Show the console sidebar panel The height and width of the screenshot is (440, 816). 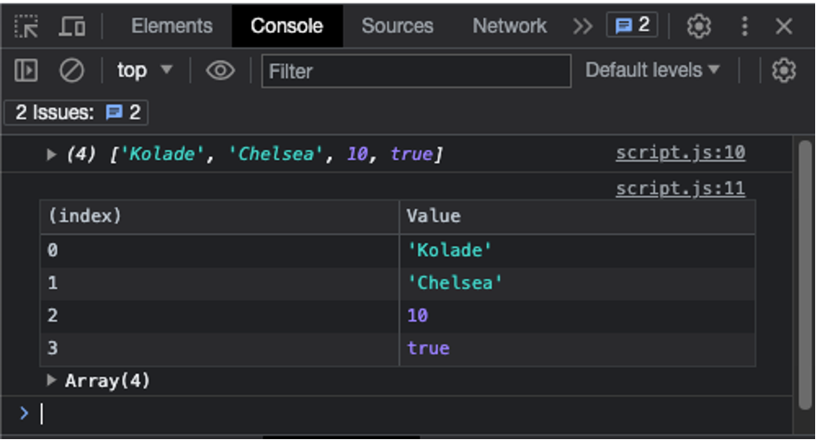point(27,70)
